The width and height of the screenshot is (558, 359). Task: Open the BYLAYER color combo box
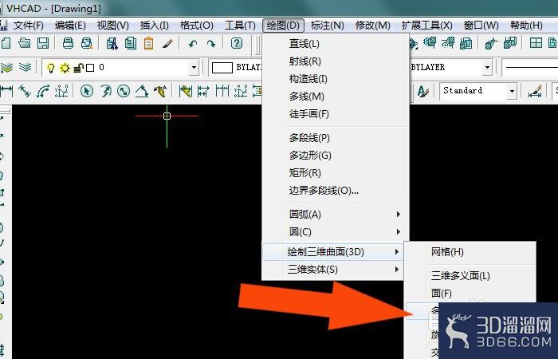(x=235, y=67)
